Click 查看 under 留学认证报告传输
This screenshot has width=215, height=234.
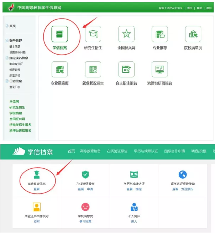pyautogui.click(x=175, y=189)
